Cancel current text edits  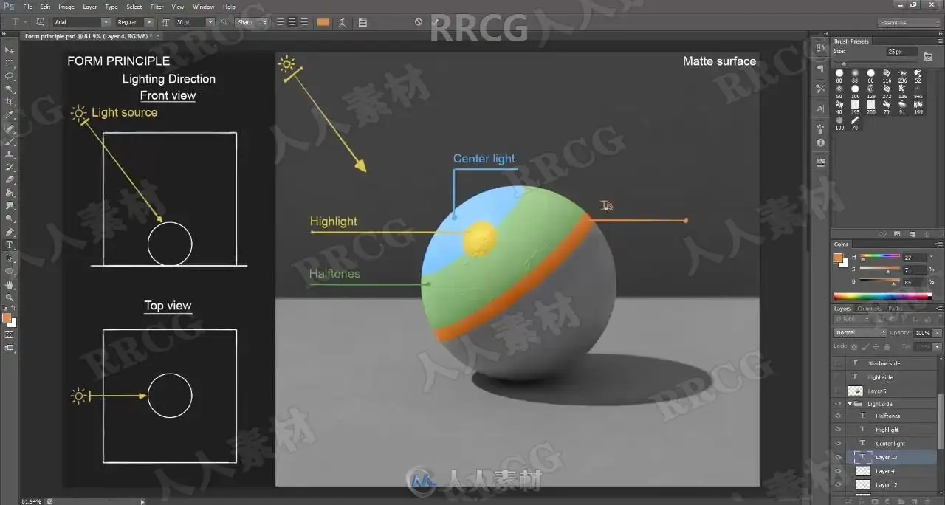(x=419, y=22)
